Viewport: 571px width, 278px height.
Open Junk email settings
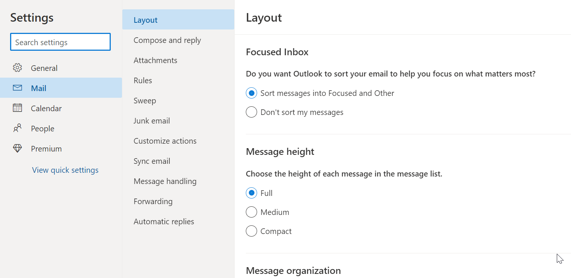152,121
